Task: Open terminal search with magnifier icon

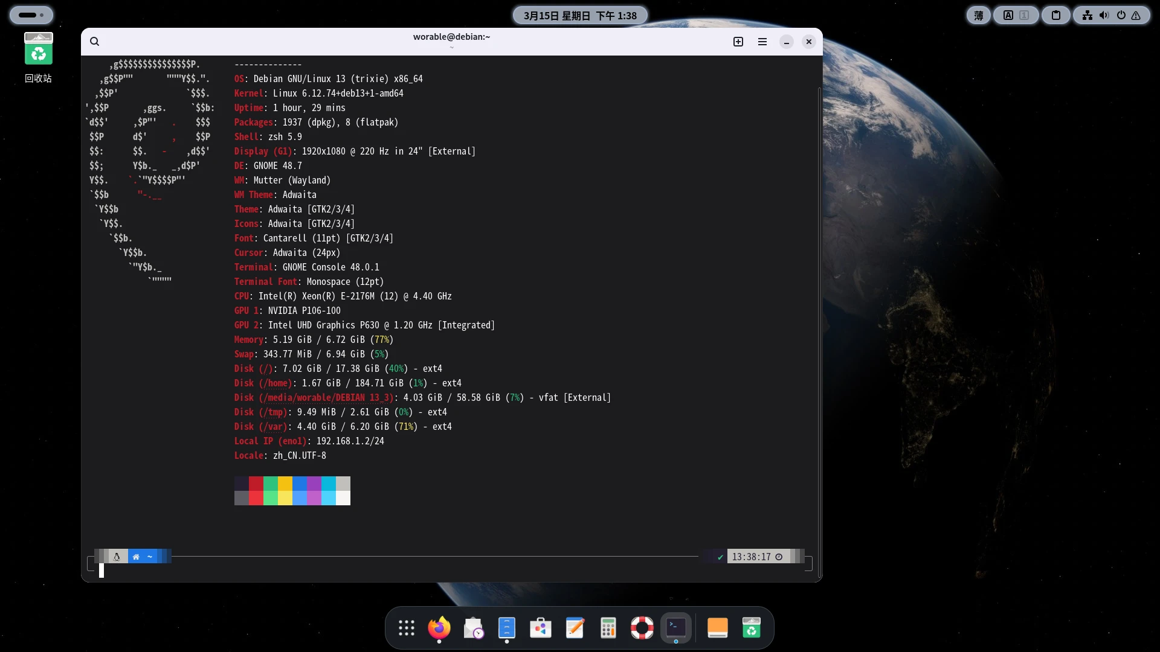Action: [x=94, y=42]
